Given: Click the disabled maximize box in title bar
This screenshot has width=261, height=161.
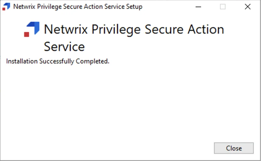Looking at the screenshot, I should tap(223, 7).
